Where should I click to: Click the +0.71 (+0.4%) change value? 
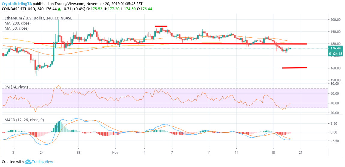point(74,9)
